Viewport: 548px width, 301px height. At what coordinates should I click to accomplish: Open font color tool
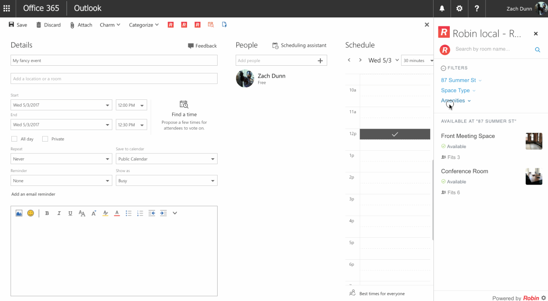[117, 213]
